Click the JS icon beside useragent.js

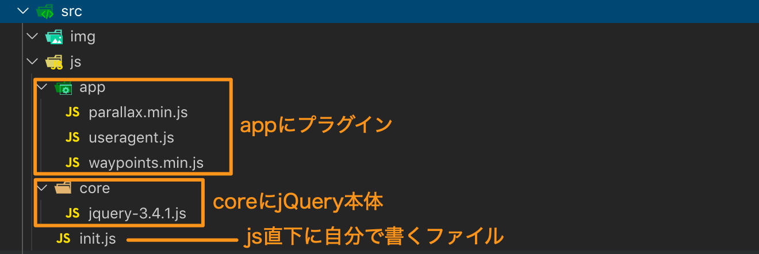[72, 137]
